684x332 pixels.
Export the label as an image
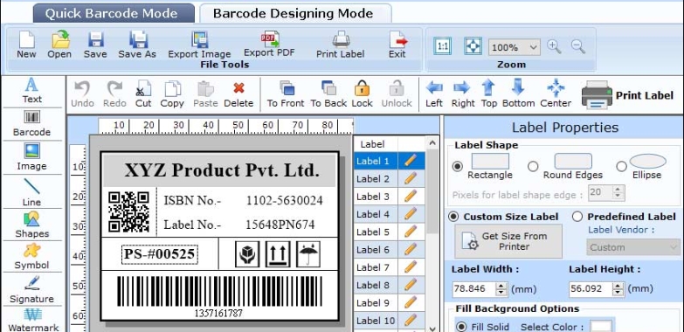199,45
